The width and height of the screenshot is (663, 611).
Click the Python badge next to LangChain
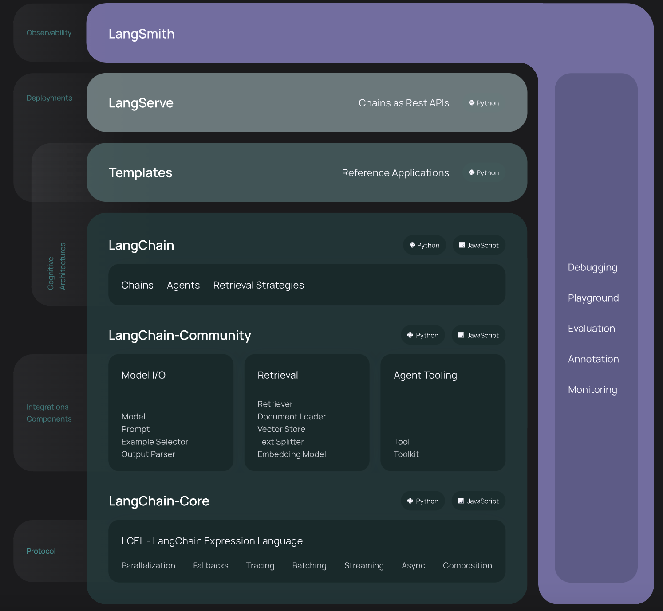coord(424,245)
